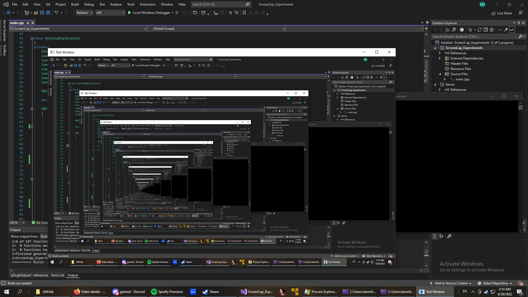528x297 pixels.
Task: Switch to outermost Error List tab
Action: [58, 275]
